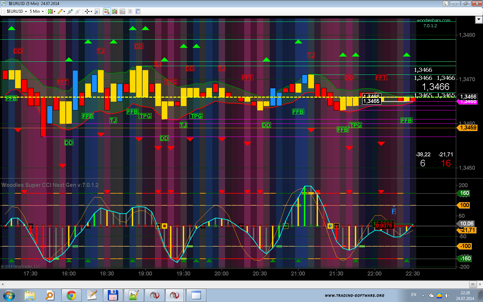Click the green 160 CCI level label
Screen dimensions: 483x302
coord(464,193)
